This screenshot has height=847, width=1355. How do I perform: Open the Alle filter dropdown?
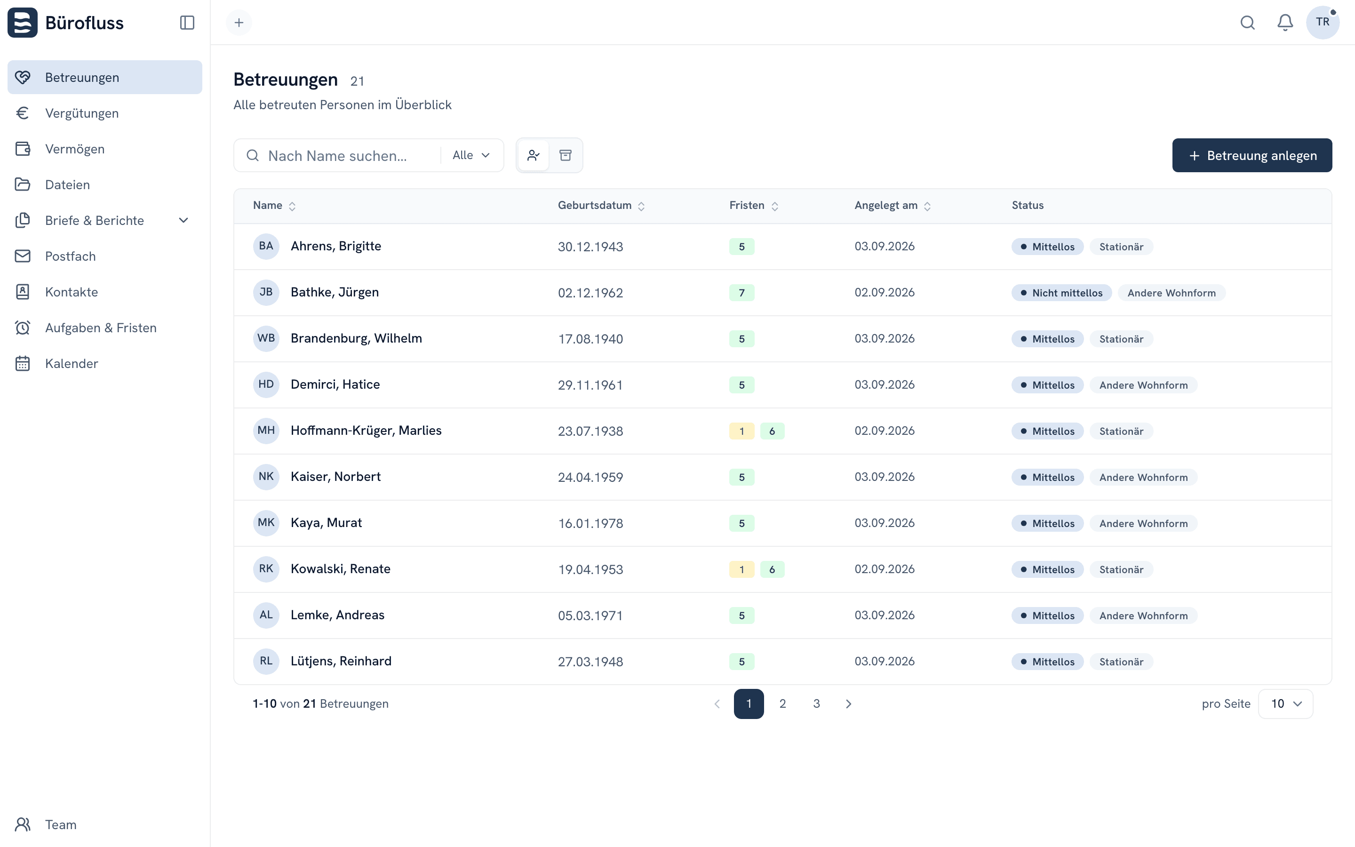[x=471, y=155]
